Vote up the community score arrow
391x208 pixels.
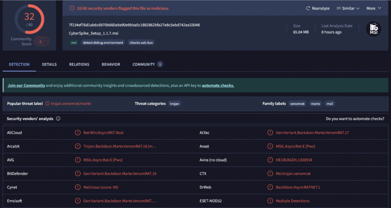[46, 39]
